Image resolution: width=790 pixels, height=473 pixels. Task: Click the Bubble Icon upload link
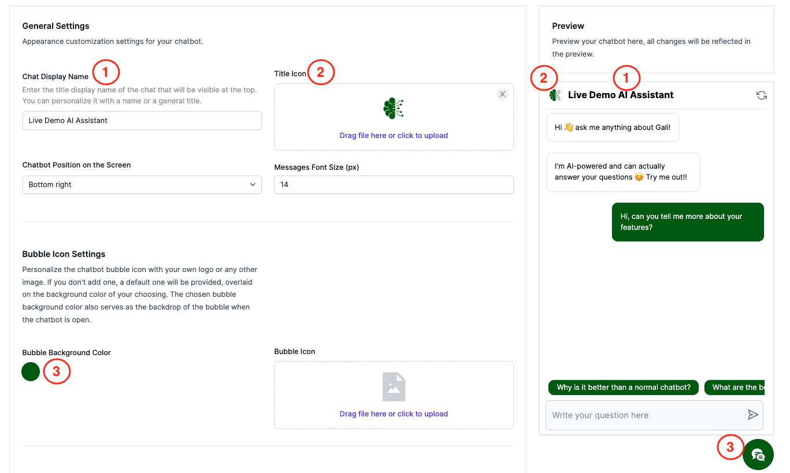[x=394, y=414]
